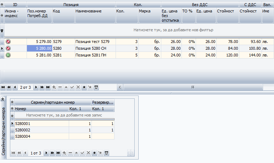Click the Мярка column header

150,15
